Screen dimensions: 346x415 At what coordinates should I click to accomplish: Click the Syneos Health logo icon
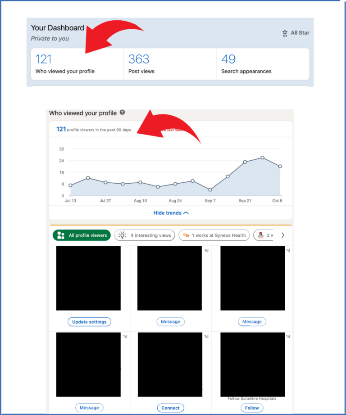point(186,235)
